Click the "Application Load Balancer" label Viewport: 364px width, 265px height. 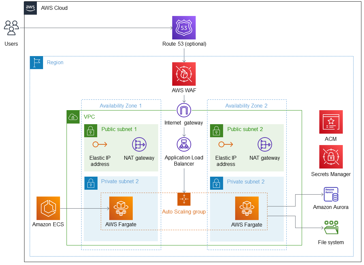tap(184, 161)
